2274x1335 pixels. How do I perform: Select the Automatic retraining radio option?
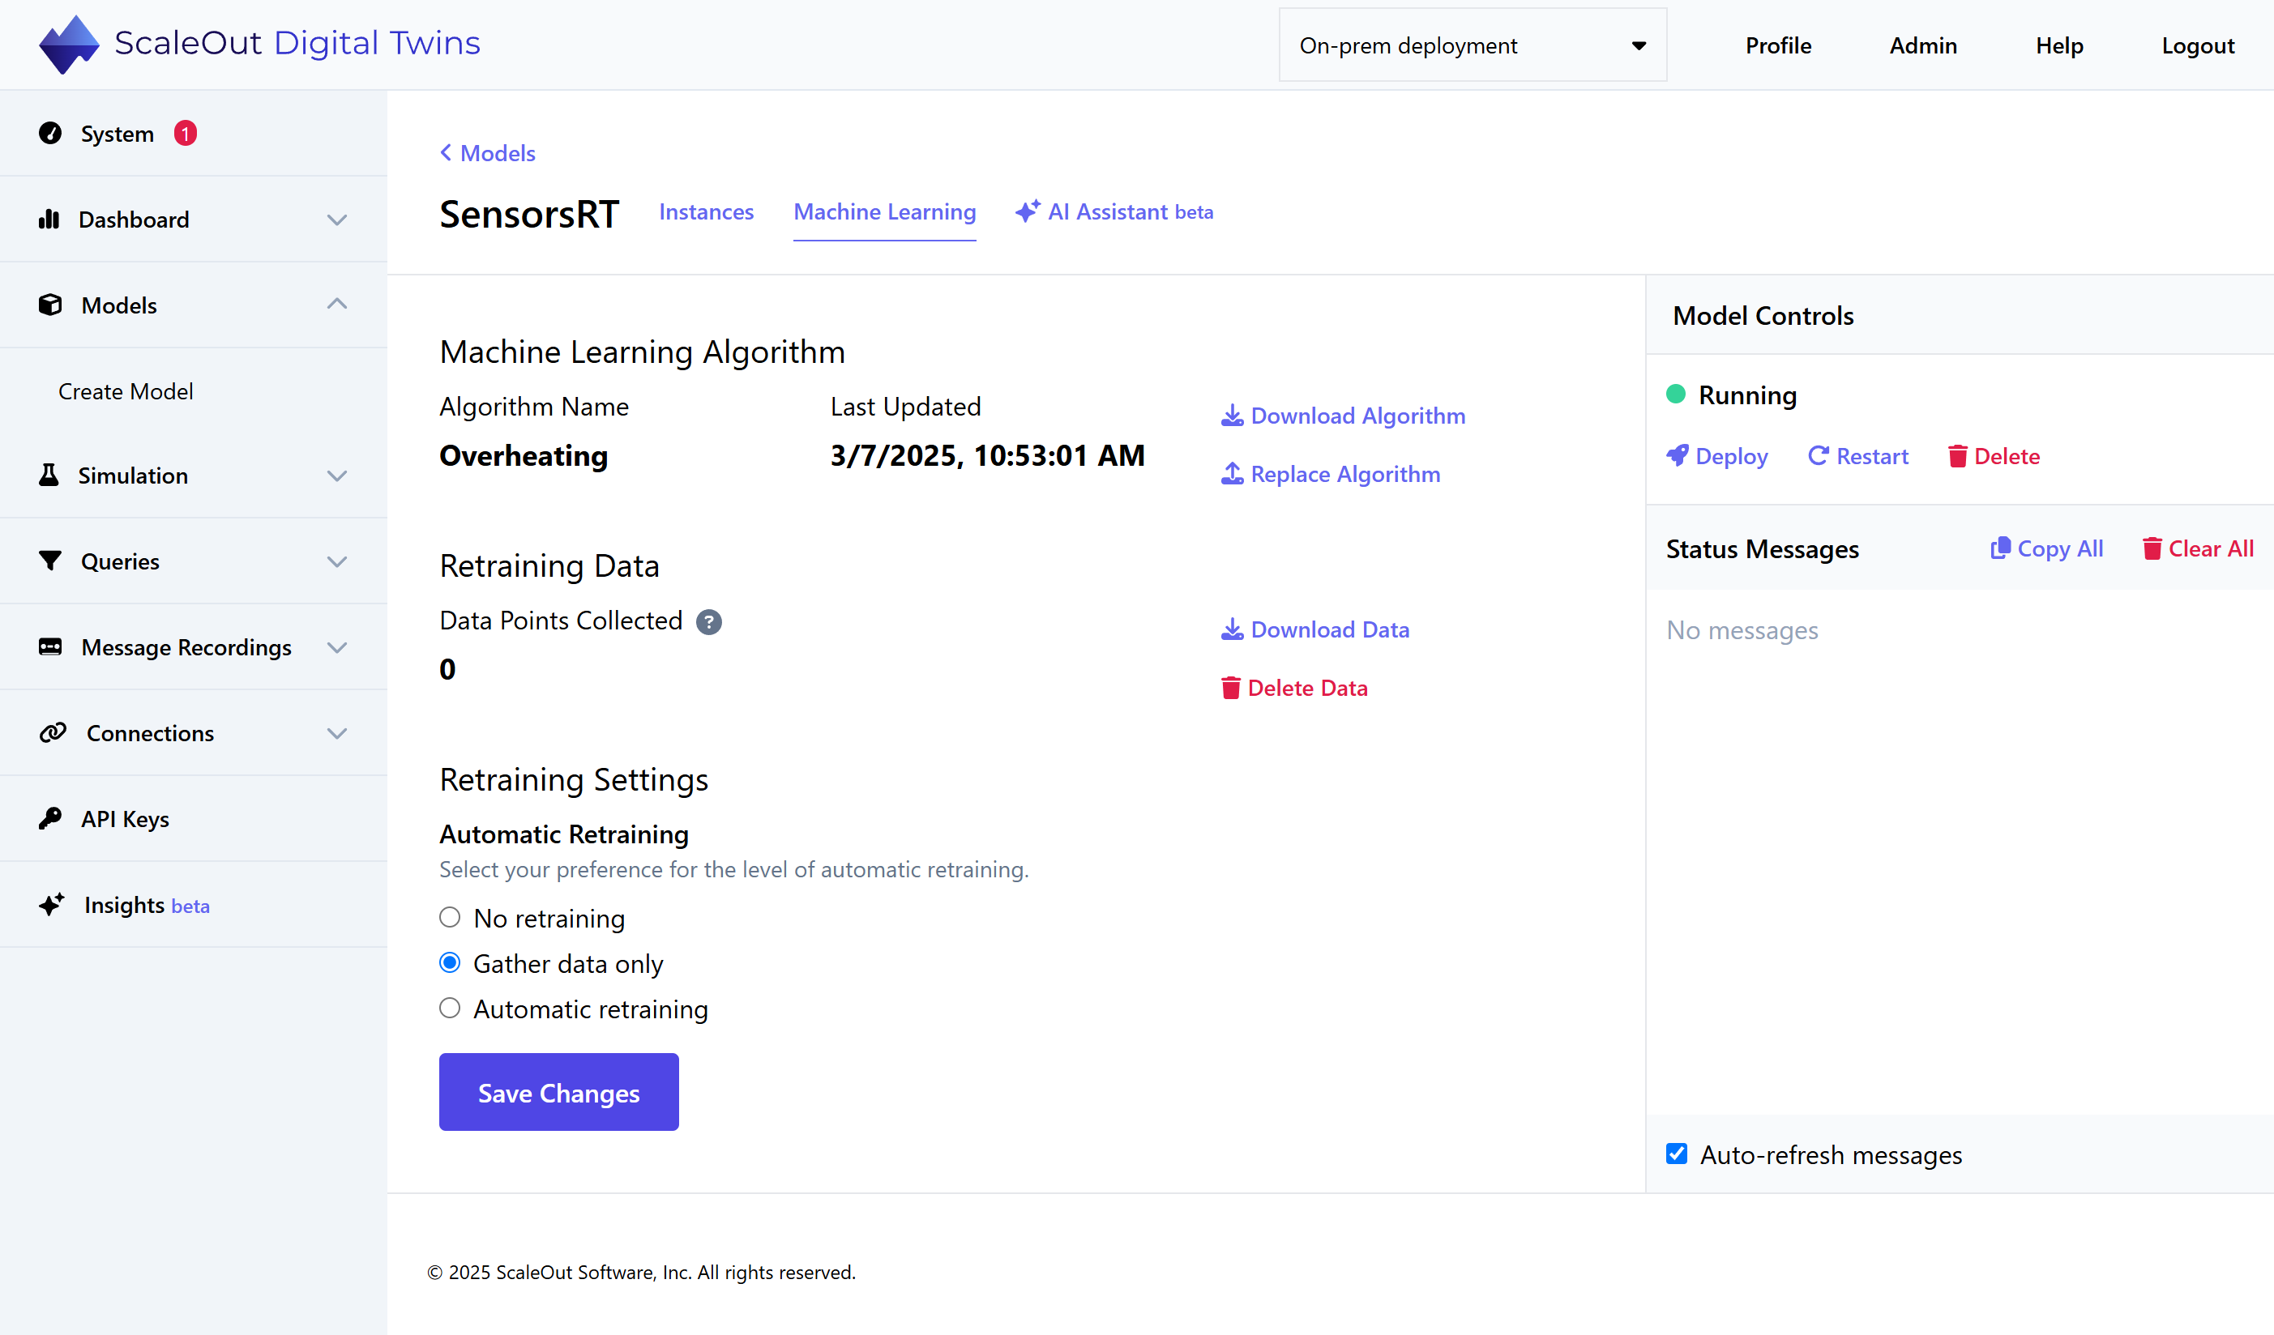coord(450,1008)
